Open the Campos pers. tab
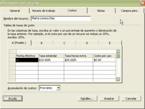Viewport: 145px width, 109px height. 130,11
